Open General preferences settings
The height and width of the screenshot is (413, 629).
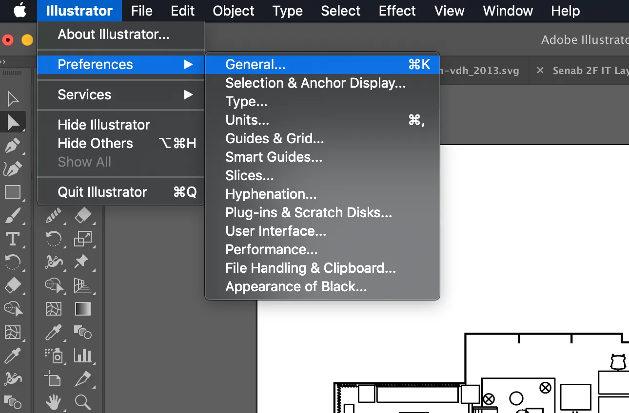[255, 64]
